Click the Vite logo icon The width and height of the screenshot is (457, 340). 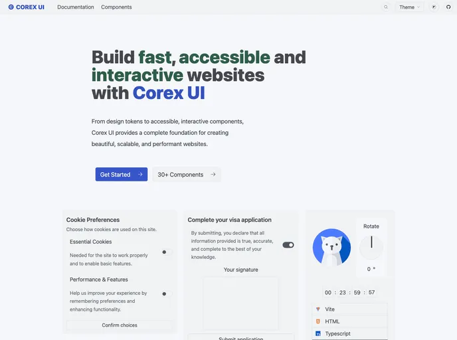[x=318, y=309]
